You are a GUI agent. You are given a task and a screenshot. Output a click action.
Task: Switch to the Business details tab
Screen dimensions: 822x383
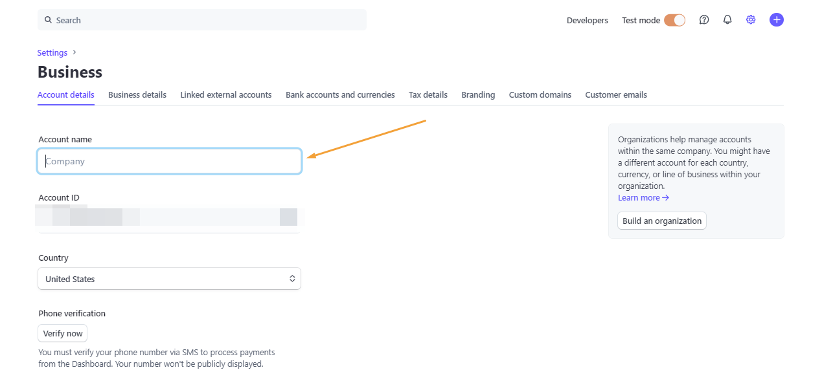[x=137, y=94]
